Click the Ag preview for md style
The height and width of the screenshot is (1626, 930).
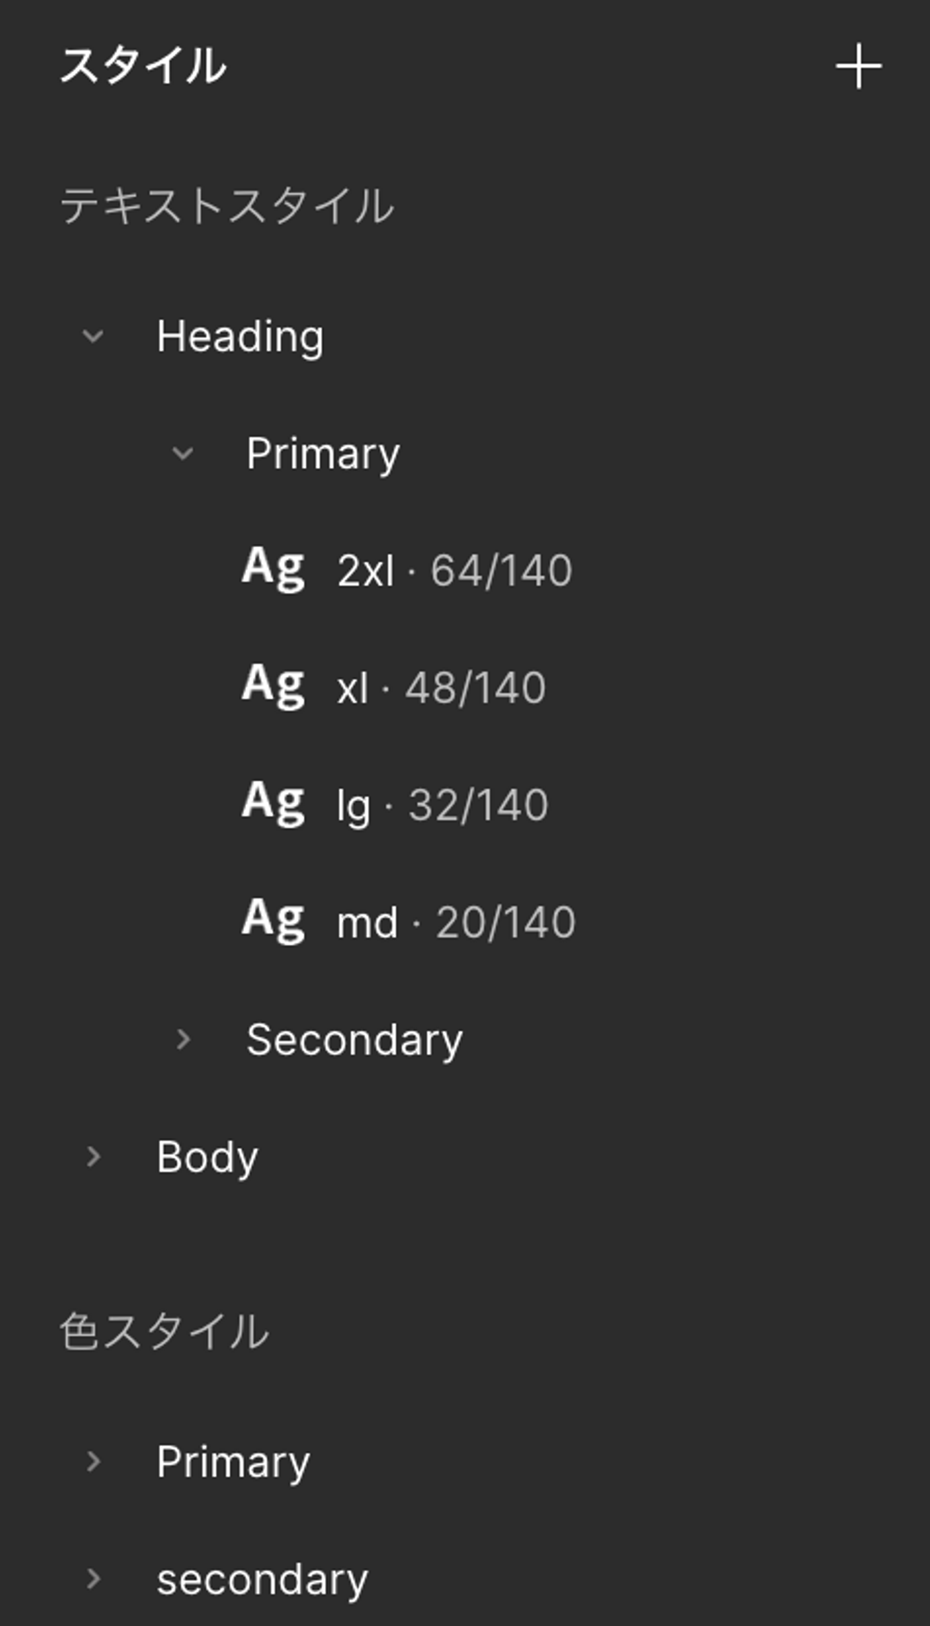[x=273, y=921]
